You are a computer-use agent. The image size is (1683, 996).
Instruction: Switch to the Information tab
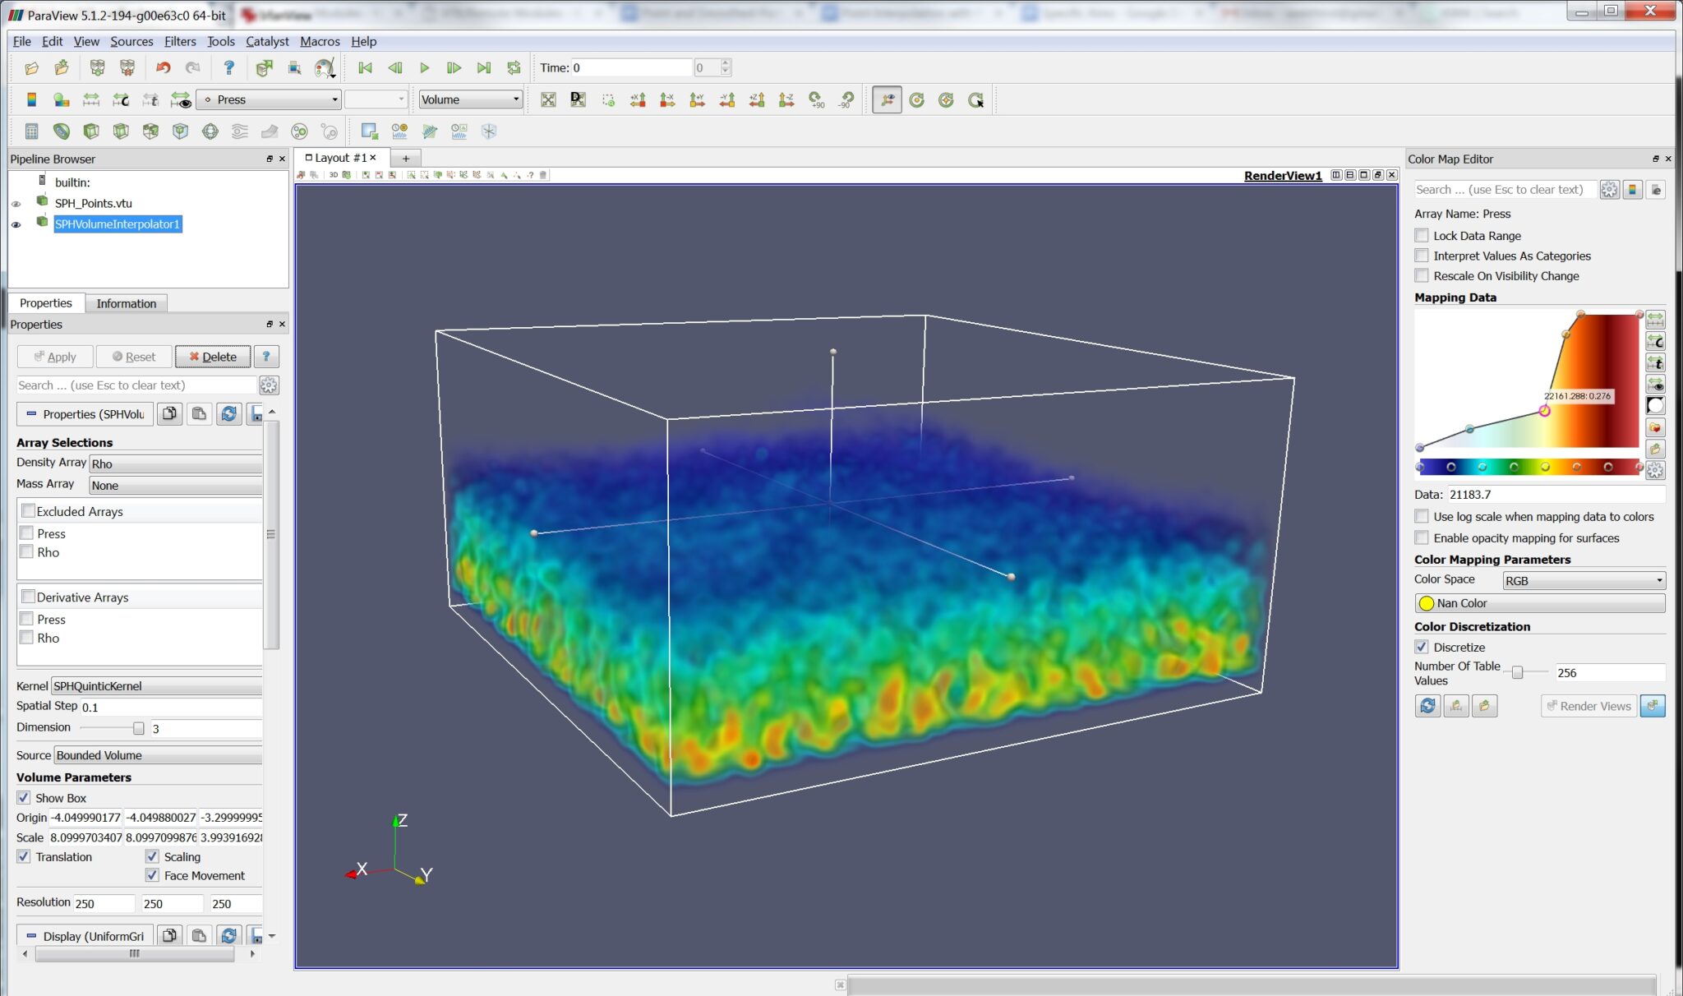tap(126, 303)
